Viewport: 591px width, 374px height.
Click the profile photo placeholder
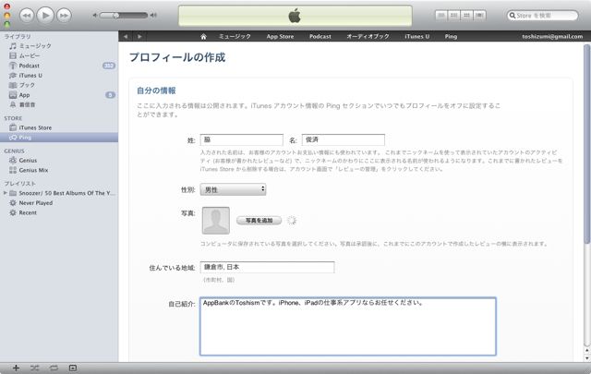coord(215,221)
